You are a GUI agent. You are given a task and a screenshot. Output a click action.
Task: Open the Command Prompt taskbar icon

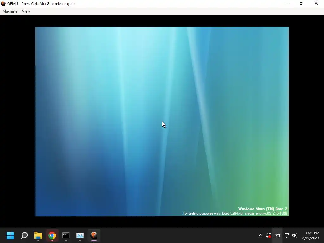point(66,235)
